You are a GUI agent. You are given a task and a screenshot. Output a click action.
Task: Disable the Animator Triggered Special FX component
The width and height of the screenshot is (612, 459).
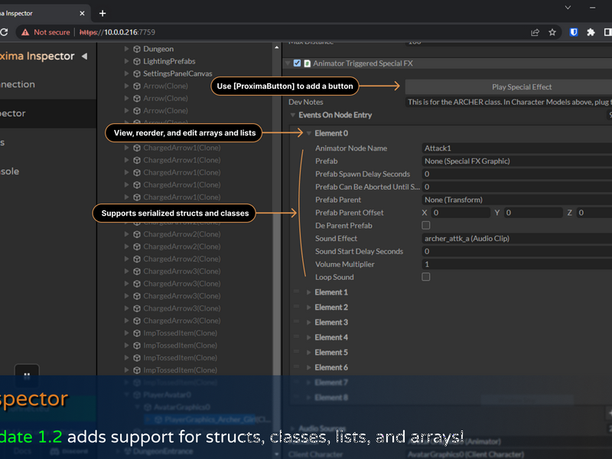point(297,63)
